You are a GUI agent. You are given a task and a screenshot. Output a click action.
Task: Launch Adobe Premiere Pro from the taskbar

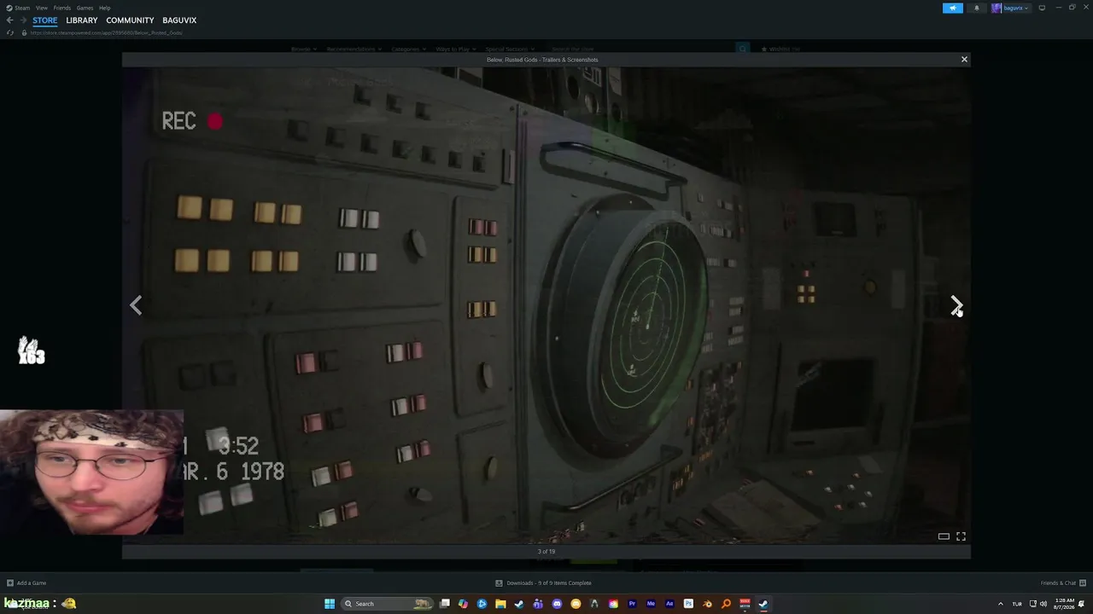pyautogui.click(x=632, y=604)
